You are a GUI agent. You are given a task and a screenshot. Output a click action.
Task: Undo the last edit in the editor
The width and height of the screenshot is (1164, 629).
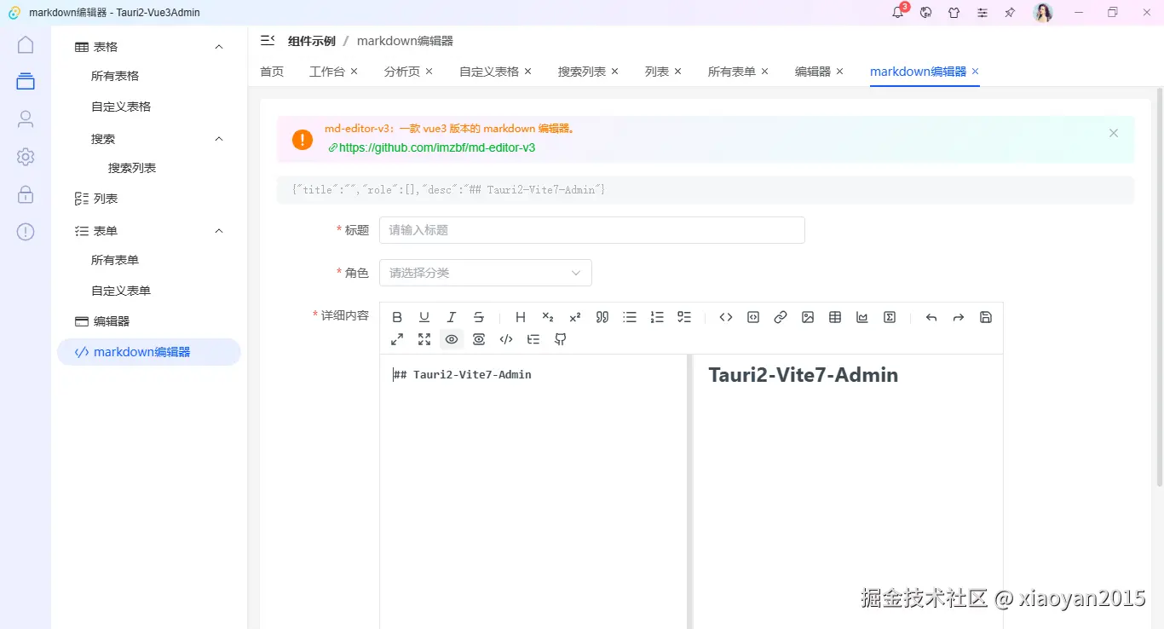pos(931,316)
